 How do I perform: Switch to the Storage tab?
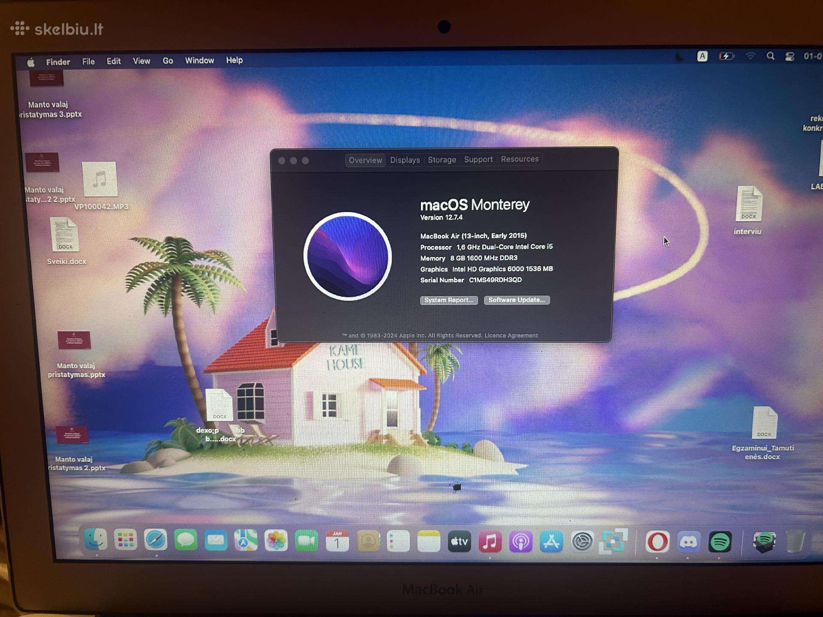[x=442, y=160]
